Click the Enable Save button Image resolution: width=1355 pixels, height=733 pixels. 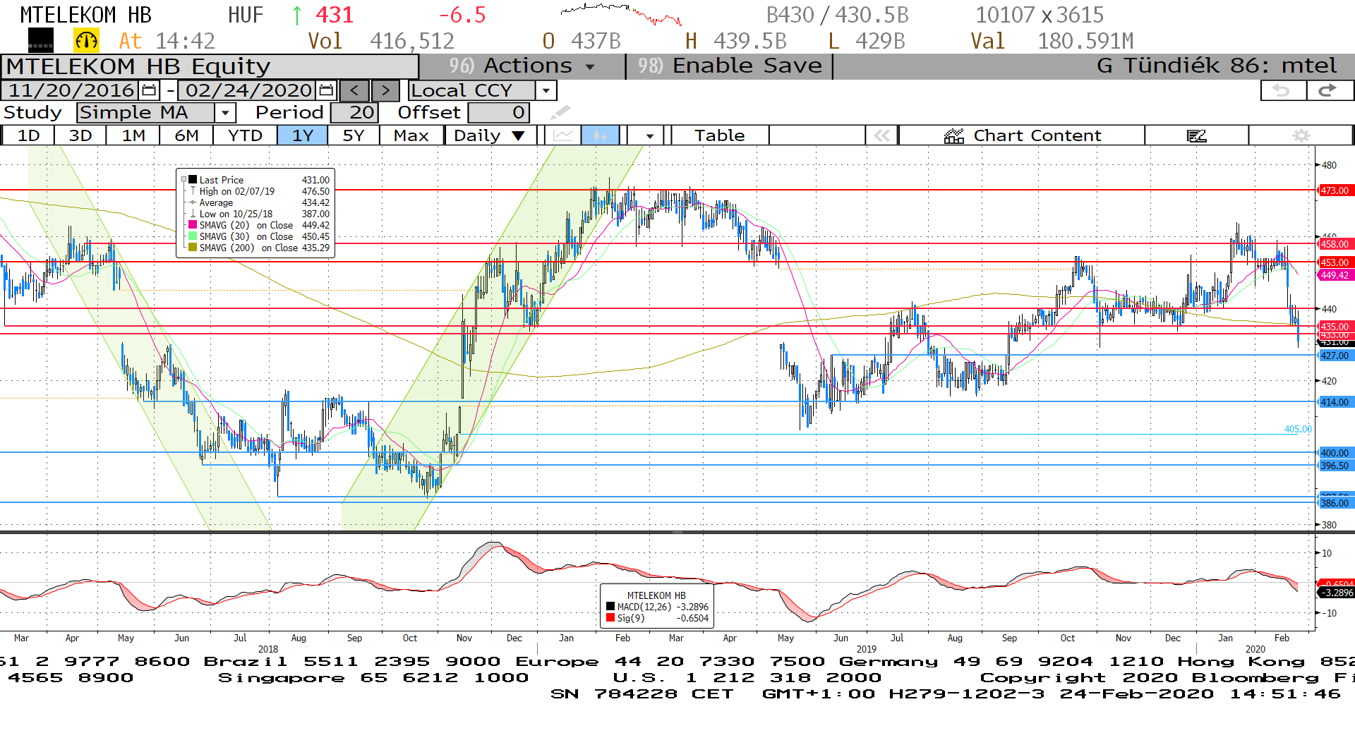click(730, 66)
